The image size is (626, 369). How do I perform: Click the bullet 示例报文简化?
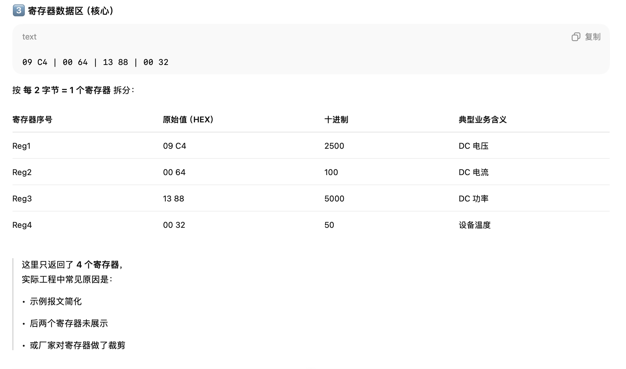56,302
